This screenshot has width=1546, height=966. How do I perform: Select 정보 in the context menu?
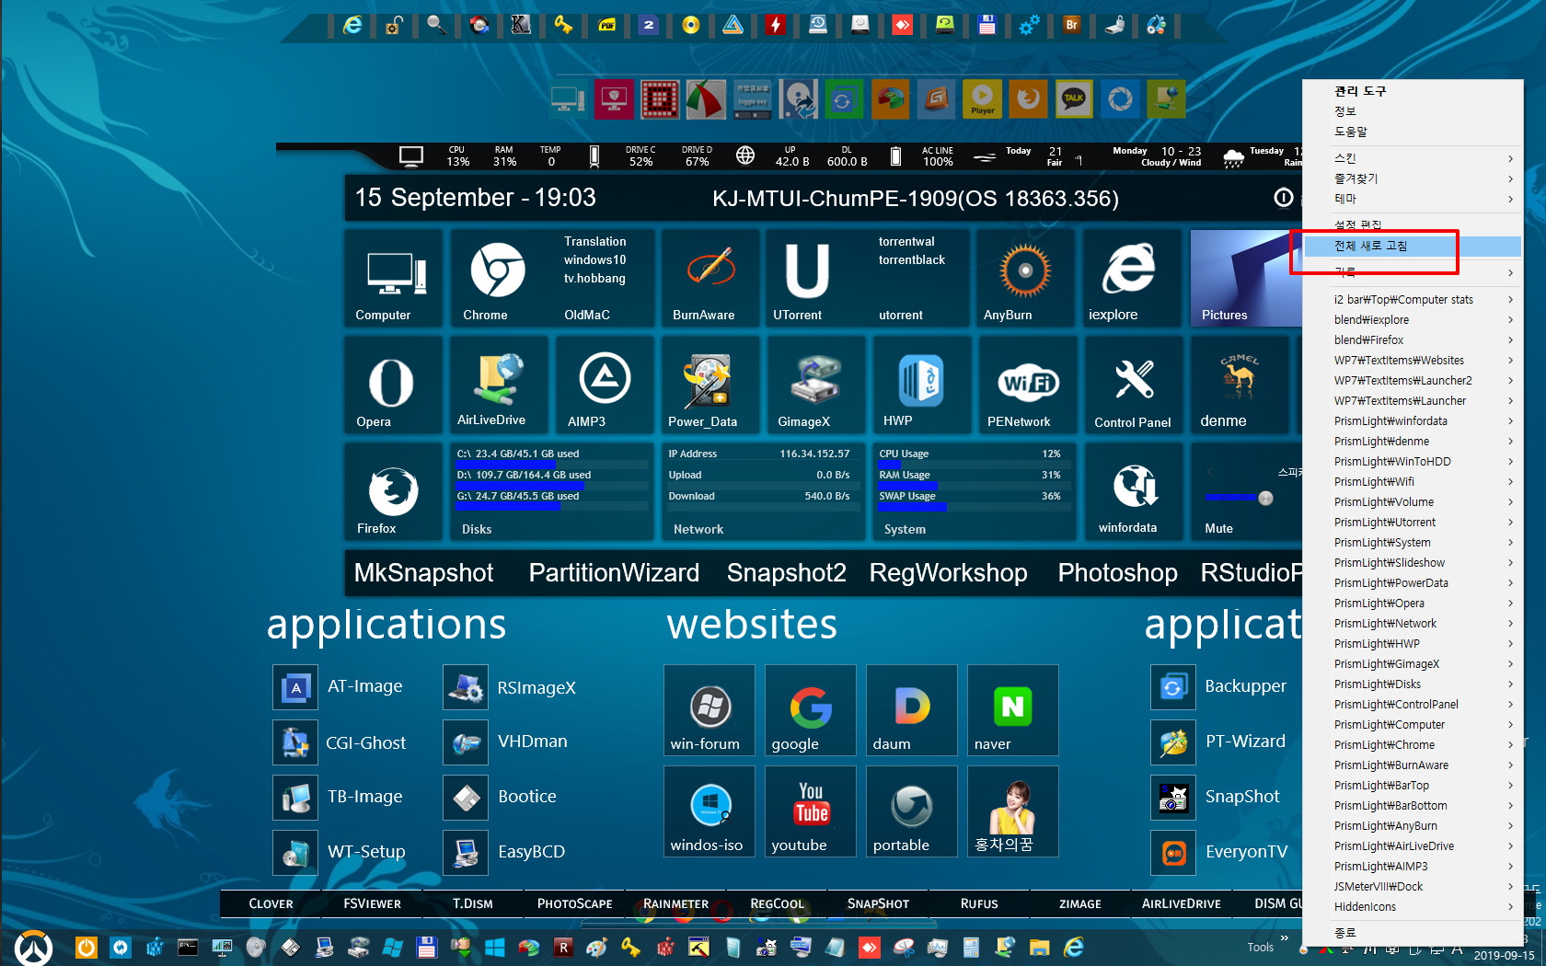[1413, 111]
